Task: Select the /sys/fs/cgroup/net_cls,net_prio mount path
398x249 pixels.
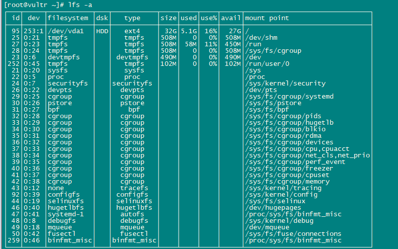Action: (307, 155)
